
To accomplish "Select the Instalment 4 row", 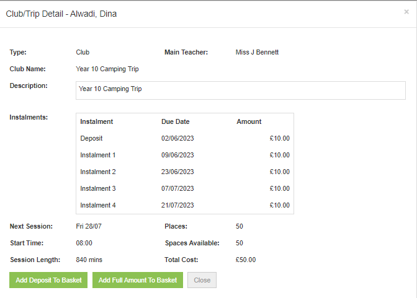I will point(185,205).
